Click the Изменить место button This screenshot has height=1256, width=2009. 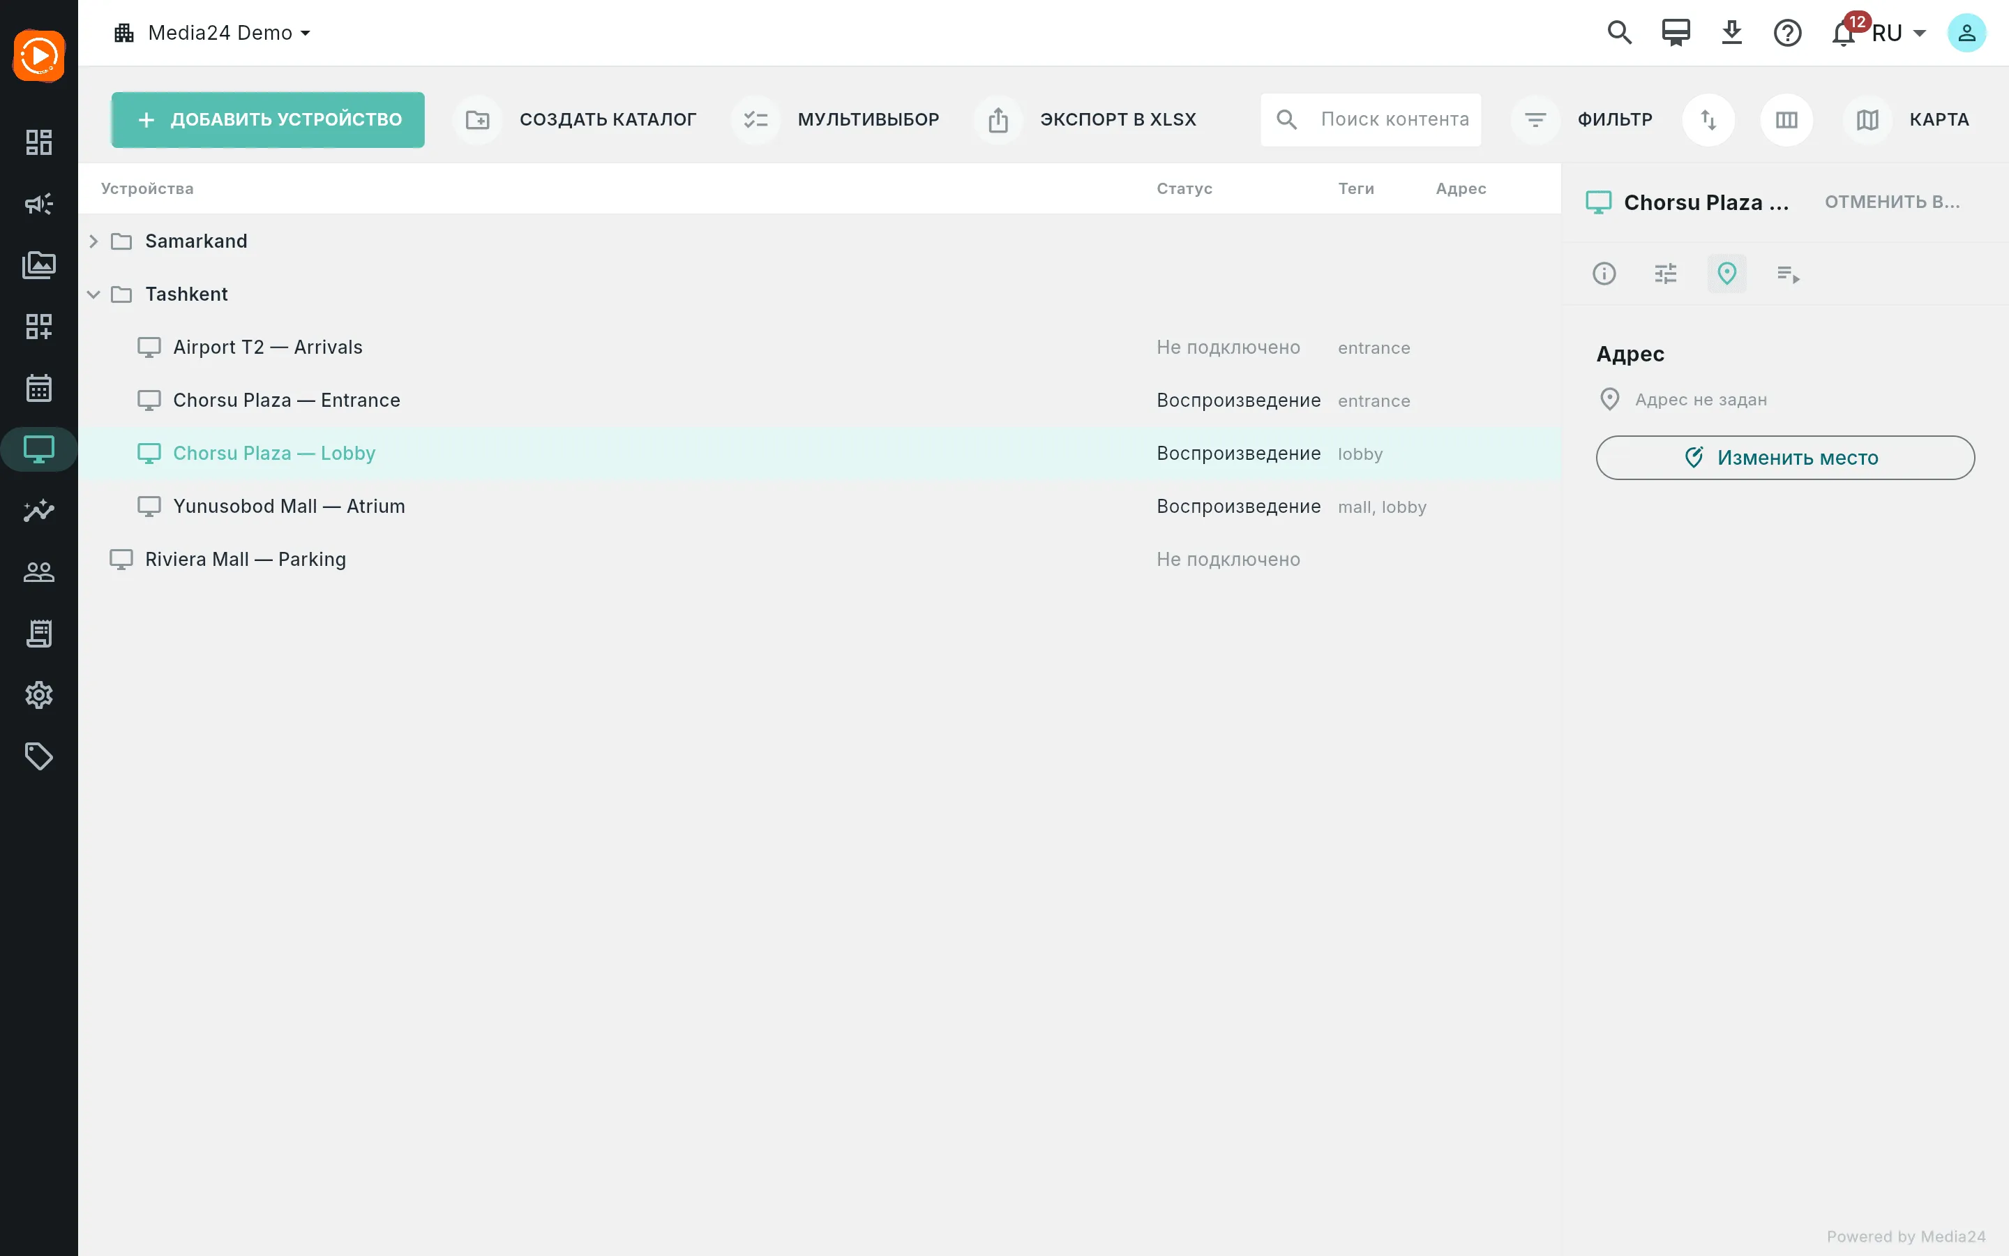pos(1785,458)
